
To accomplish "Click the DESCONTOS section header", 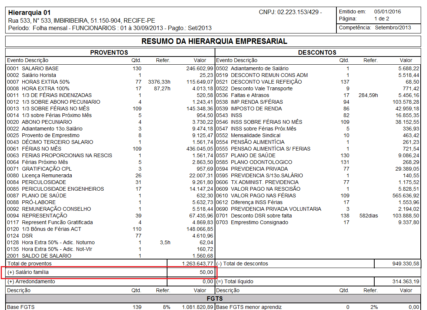I will [317, 53].
